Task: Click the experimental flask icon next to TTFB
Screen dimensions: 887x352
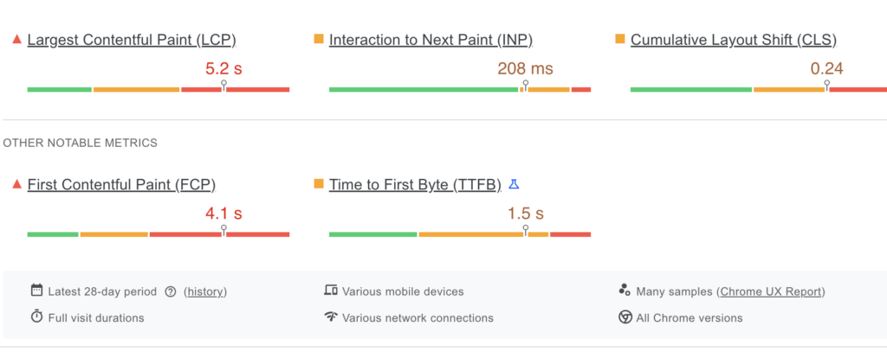Action: pyautogui.click(x=514, y=184)
